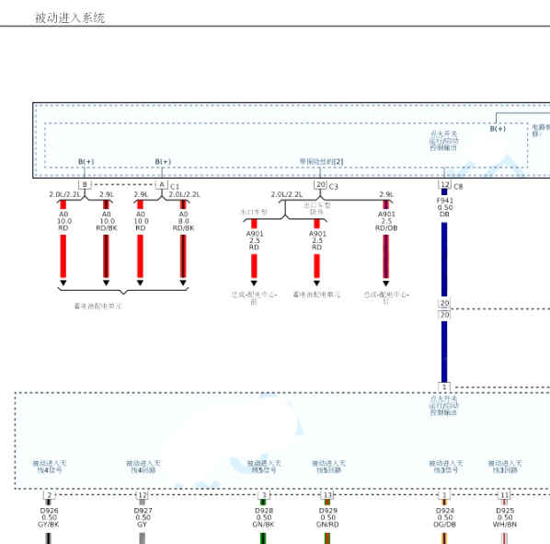The width and height of the screenshot is (550, 544).
Task: Click A901 2.5 RD label under 出口车型除外
Action: (317, 240)
